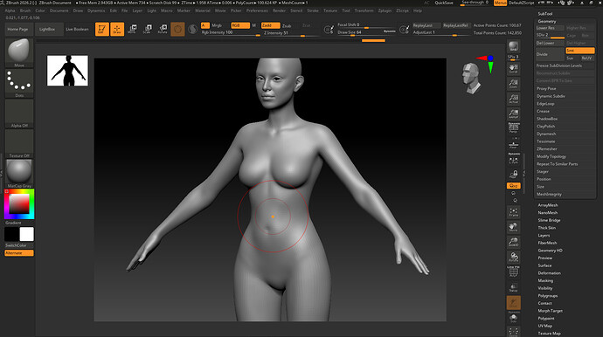603x337 pixels.
Task: Click the Zoom canvas icon
Action: (x=513, y=84)
